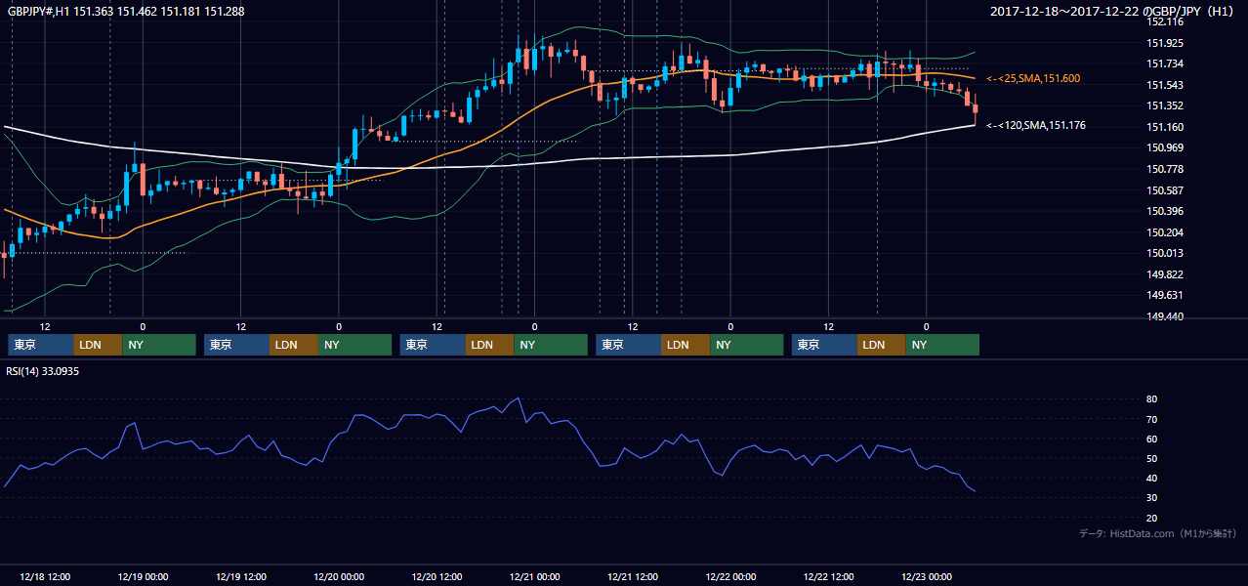
Task: Click the 12/18 12:00 time axis label
Action: 45,576
